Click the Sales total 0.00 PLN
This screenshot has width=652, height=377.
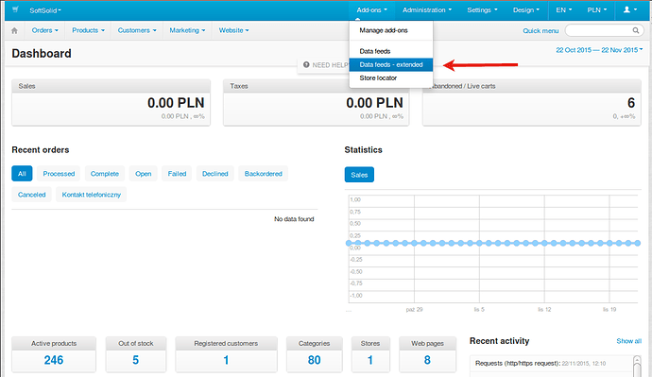click(176, 103)
